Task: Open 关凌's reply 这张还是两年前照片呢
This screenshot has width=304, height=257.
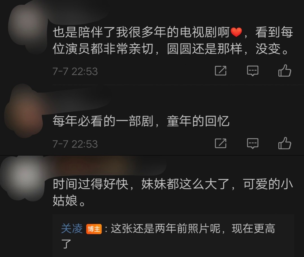Action: pyautogui.click(x=168, y=236)
